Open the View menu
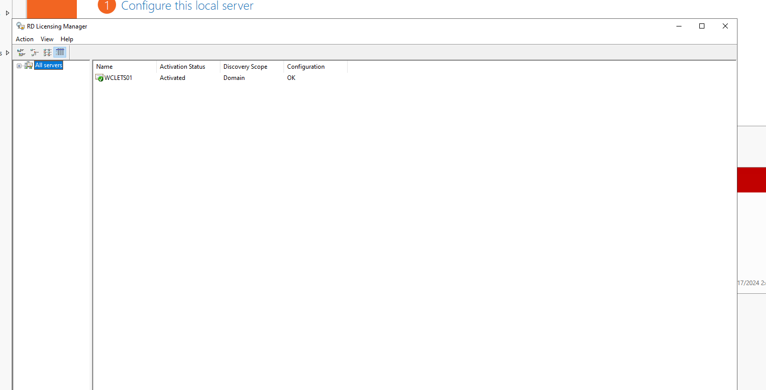Image resolution: width=766 pixels, height=390 pixels. click(47, 39)
